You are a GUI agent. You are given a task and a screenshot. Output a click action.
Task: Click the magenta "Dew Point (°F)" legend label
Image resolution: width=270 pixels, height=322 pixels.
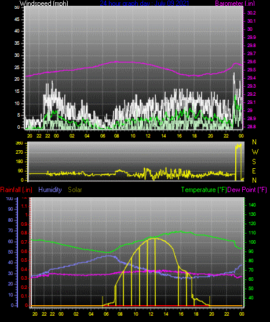(x=247, y=190)
